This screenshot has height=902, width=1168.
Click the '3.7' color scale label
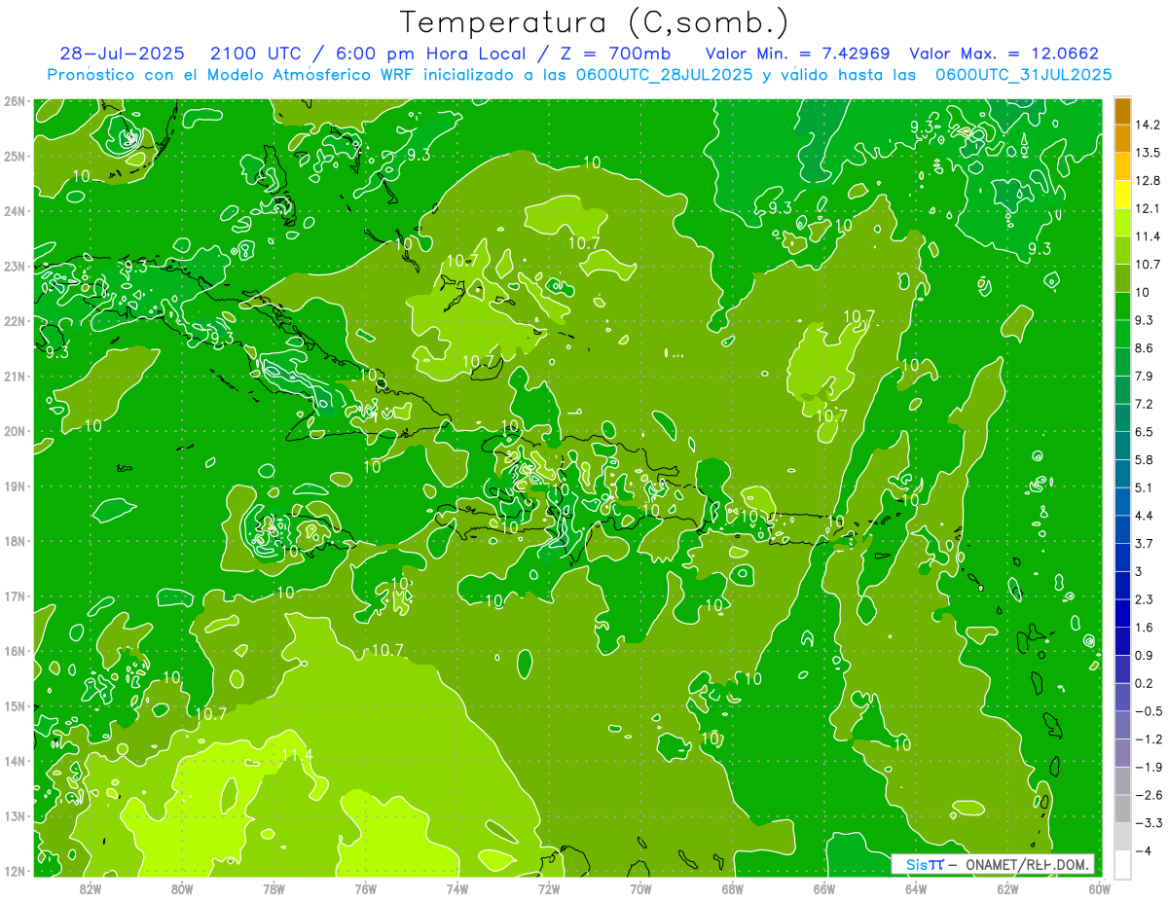[x=1146, y=543]
